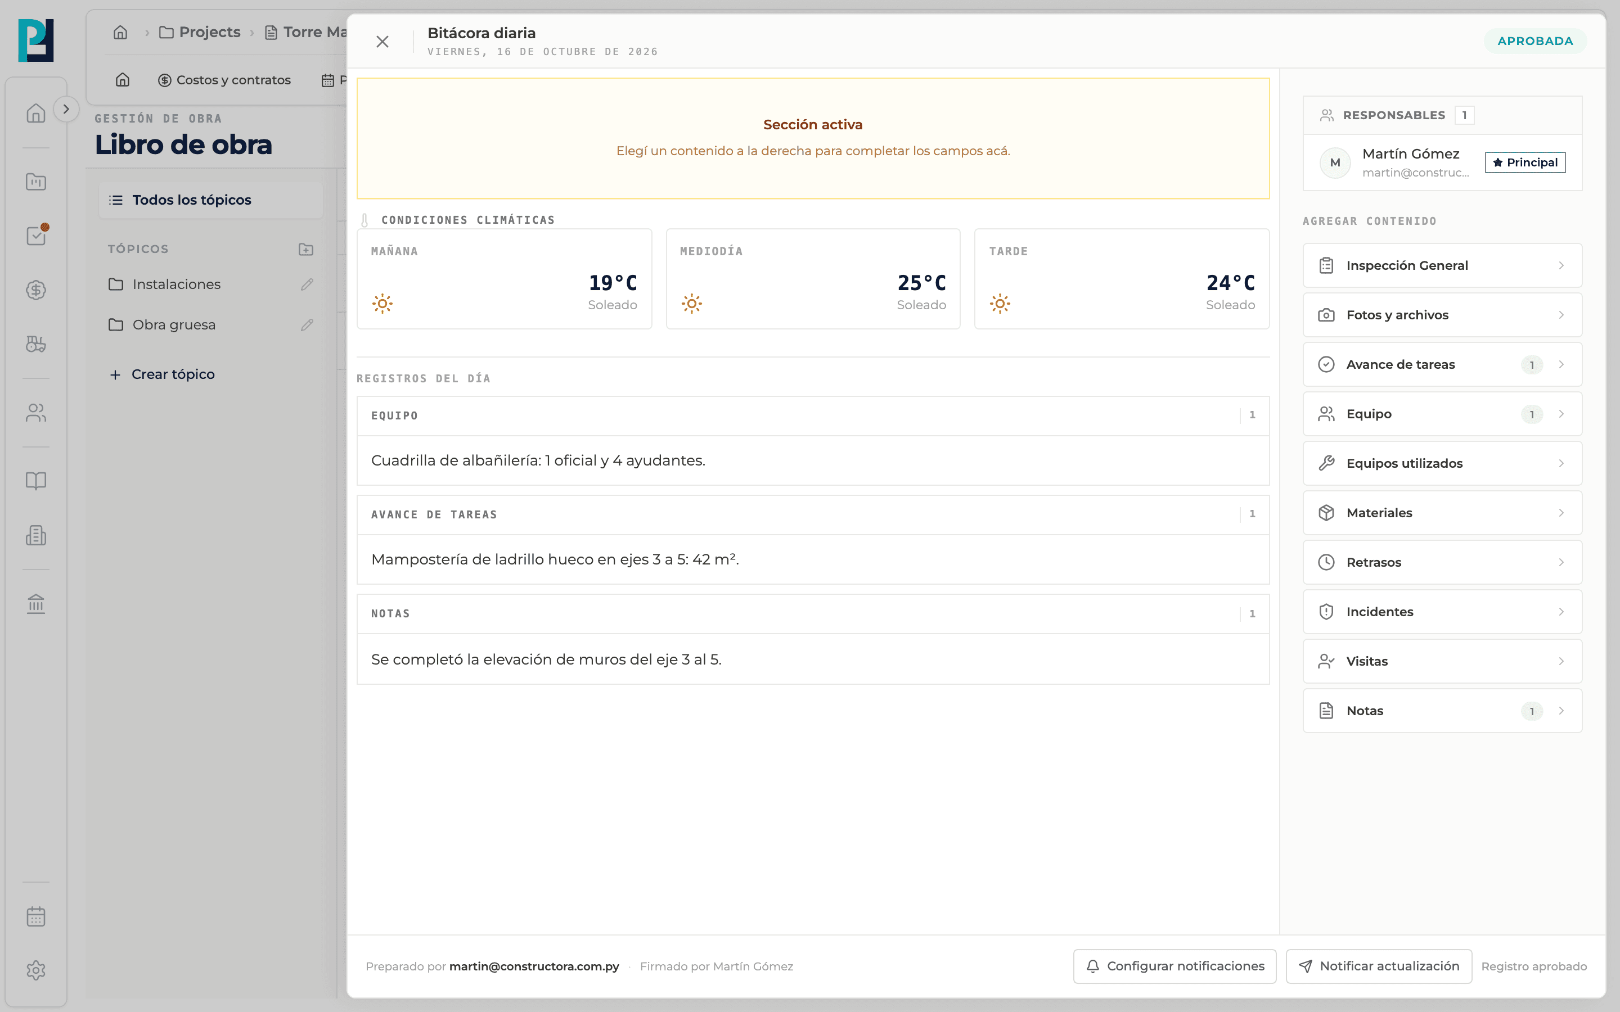
Task: Open Avance de tareas in Agregar contenido
Action: click(x=1442, y=365)
